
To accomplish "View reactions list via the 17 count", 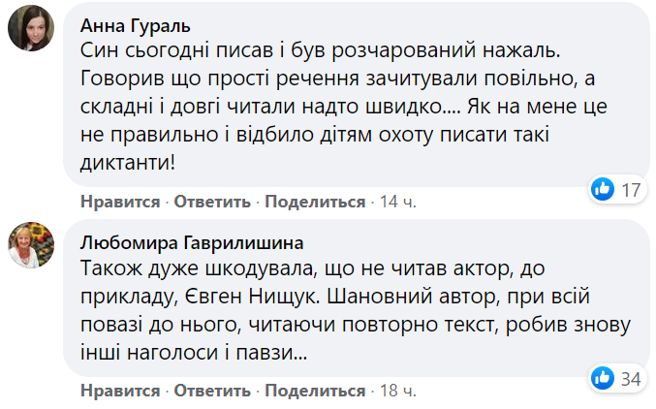I will pyautogui.click(x=632, y=190).
